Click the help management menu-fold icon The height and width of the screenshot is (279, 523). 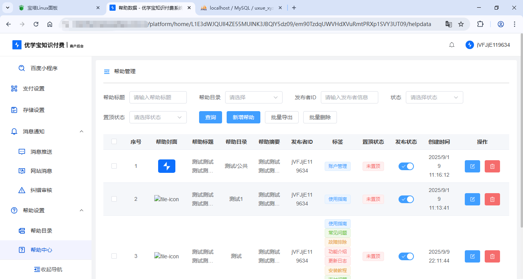pos(107,72)
